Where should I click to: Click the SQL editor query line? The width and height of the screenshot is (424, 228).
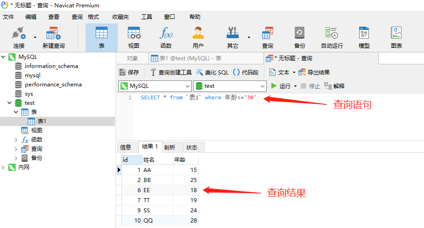click(198, 97)
